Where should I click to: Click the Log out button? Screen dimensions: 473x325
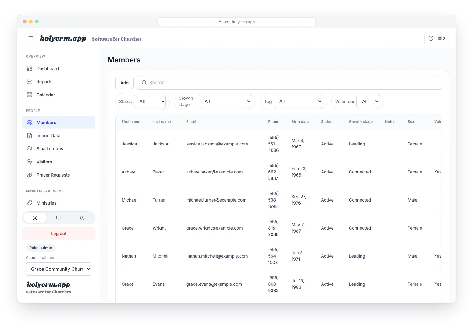pyautogui.click(x=59, y=233)
